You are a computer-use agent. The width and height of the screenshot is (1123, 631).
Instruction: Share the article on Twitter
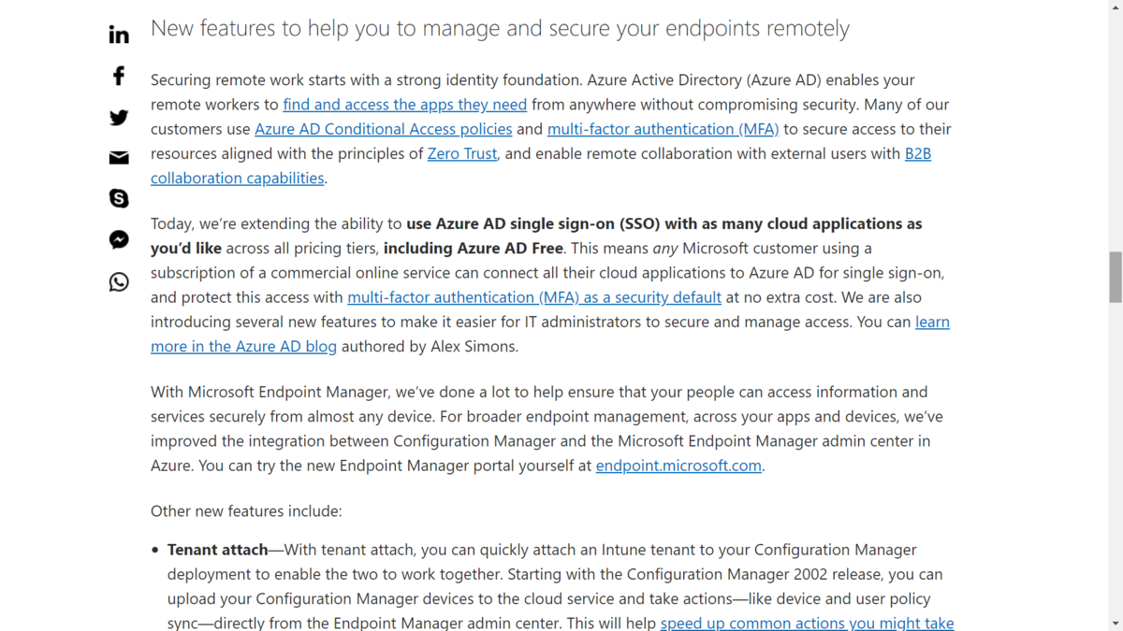(119, 118)
